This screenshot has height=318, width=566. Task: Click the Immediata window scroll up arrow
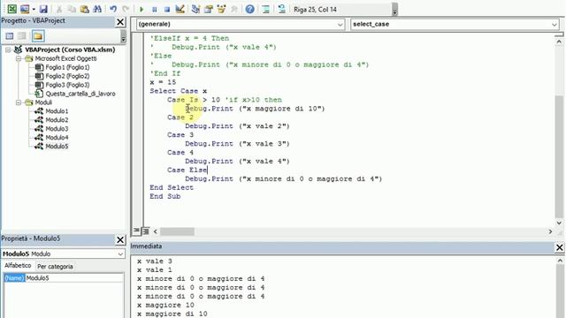(x=560, y=261)
